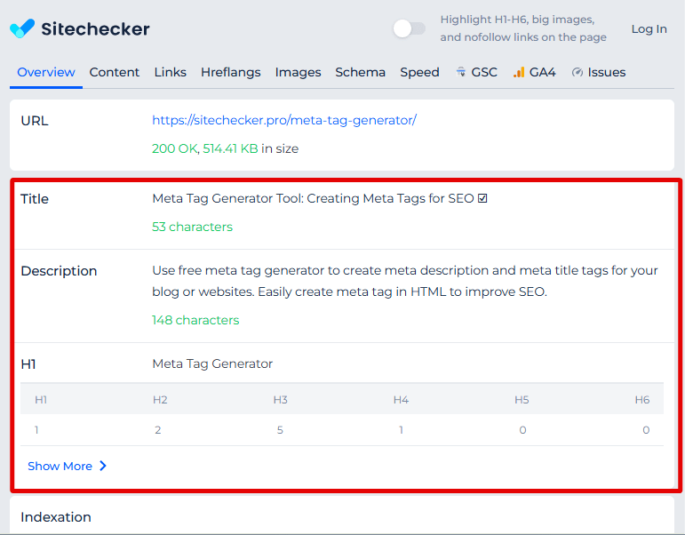Image resolution: width=685 pixels, height=535 pixels.
Task: Open the Schema tab
Action: click(x=360, y=72)
